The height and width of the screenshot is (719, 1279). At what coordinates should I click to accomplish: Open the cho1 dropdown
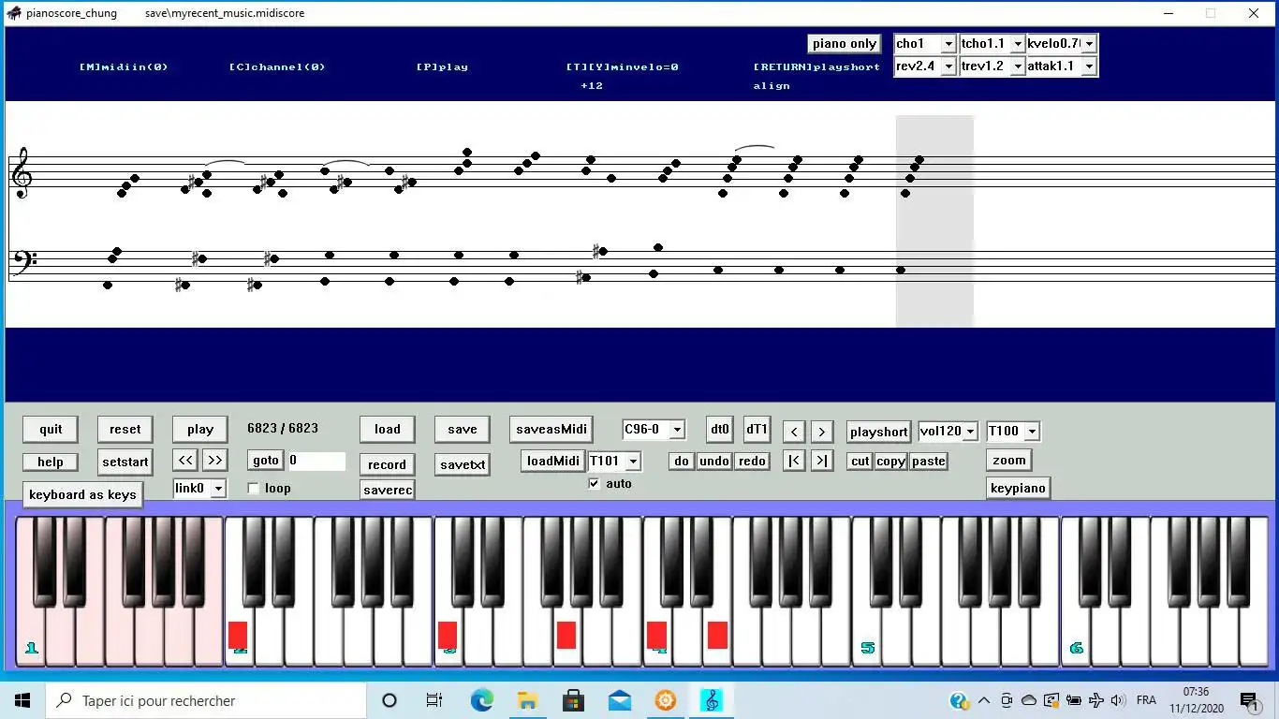[x=948, y=44]
